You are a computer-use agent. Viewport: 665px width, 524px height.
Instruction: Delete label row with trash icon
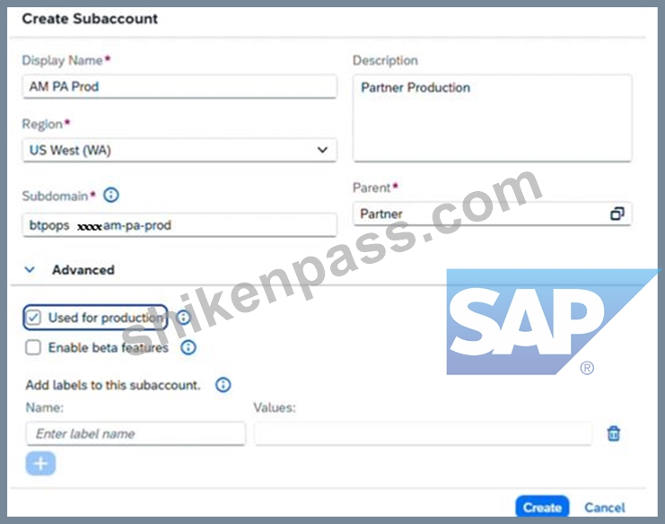click(613, 433)
